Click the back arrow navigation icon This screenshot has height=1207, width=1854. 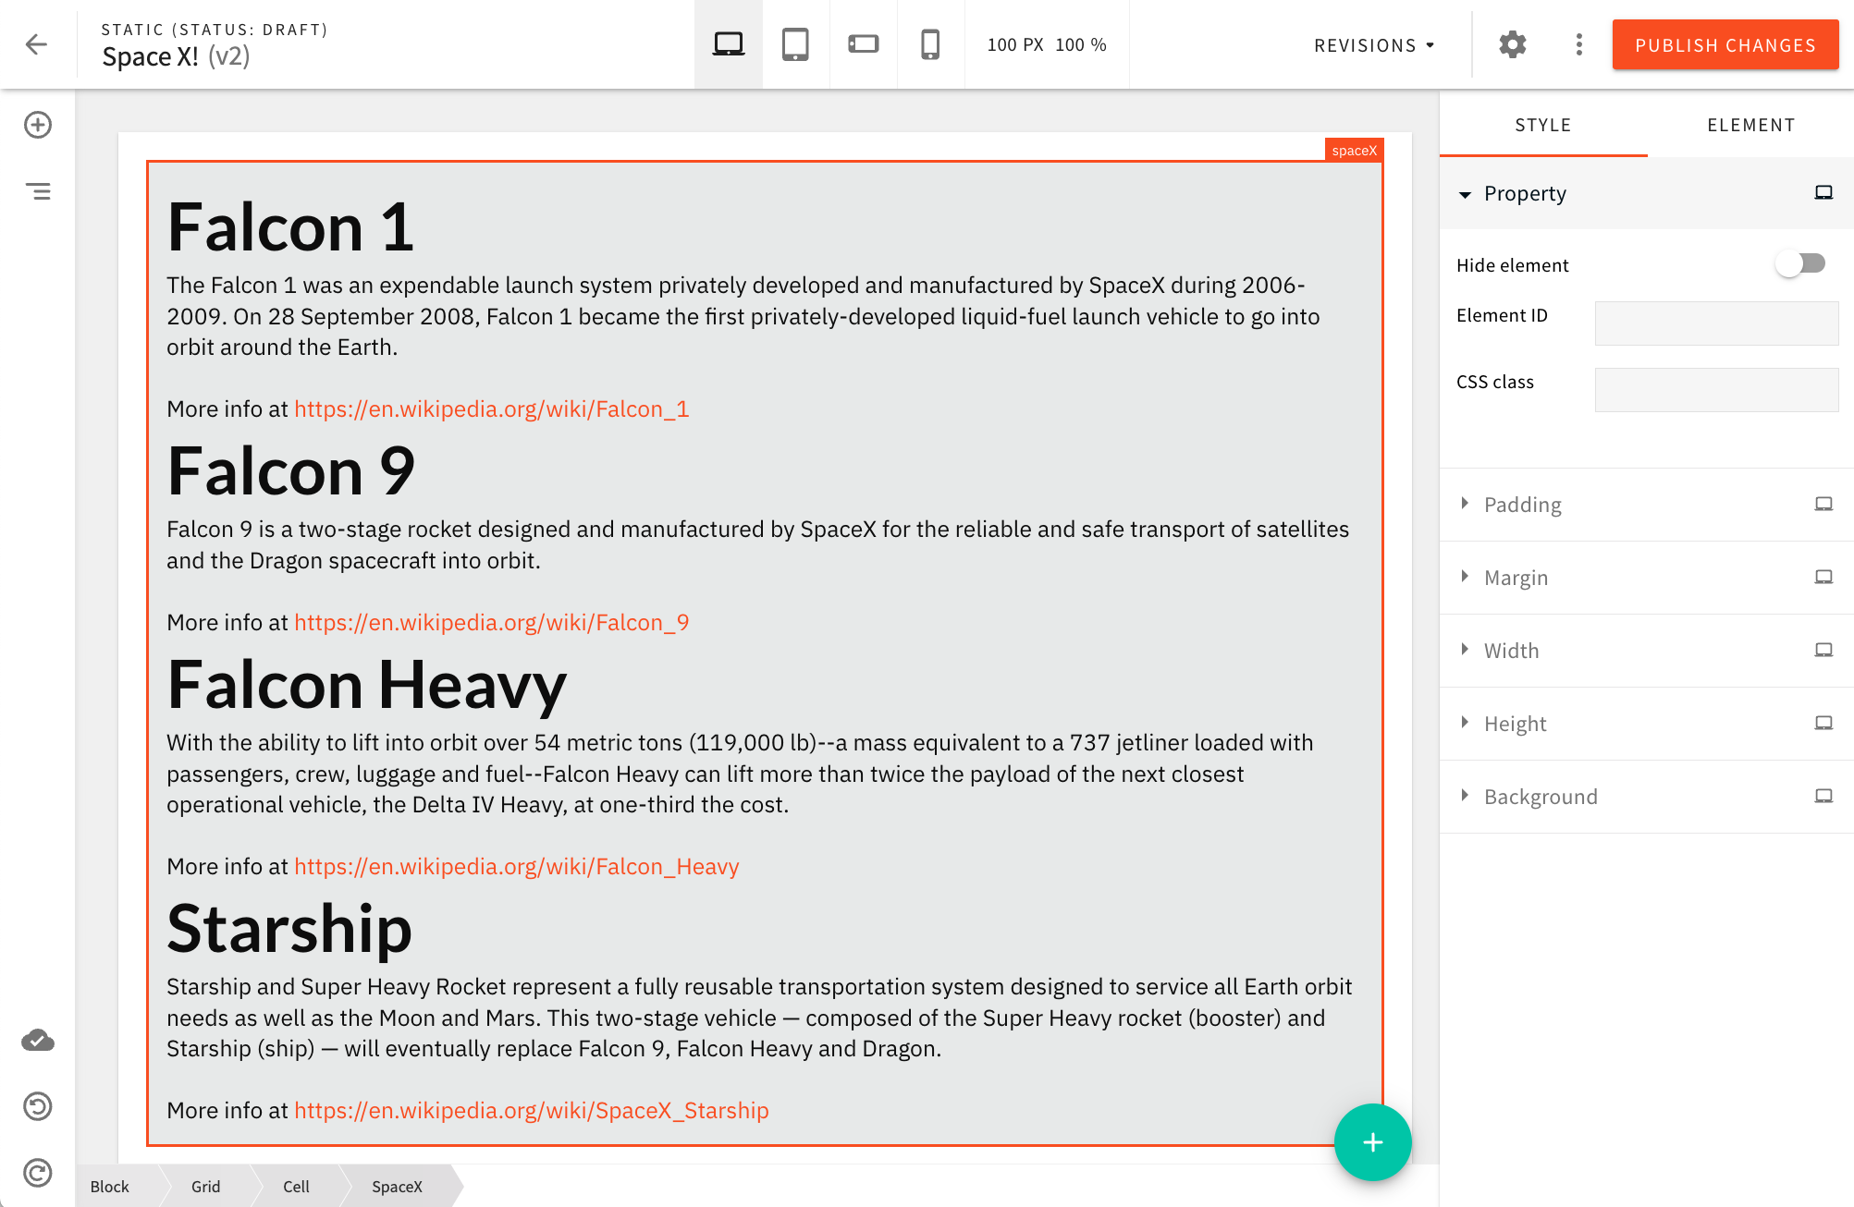[36, 44]
